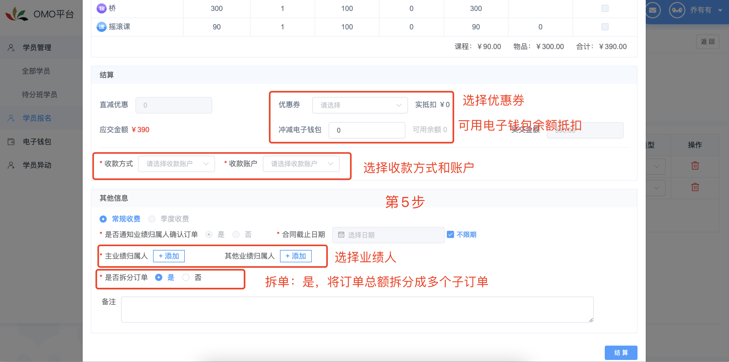Click 添加 for 主业绩归属人
729x362 pixels.
click(x=169, y=256)
